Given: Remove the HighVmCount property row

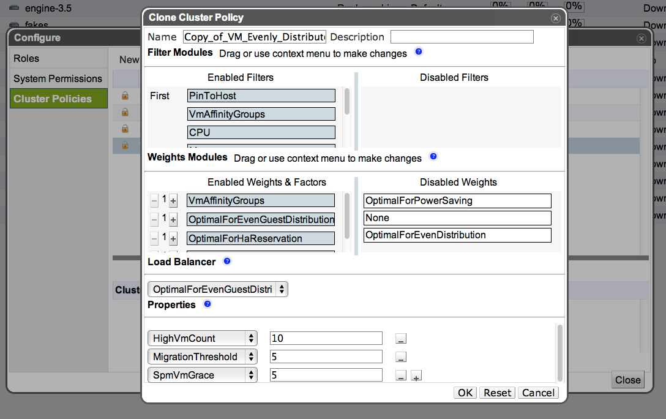Looking at the screenshot, I should 400,339.
